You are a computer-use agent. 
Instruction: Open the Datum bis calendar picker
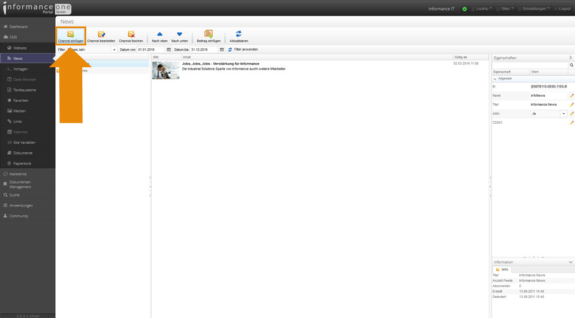221,49
